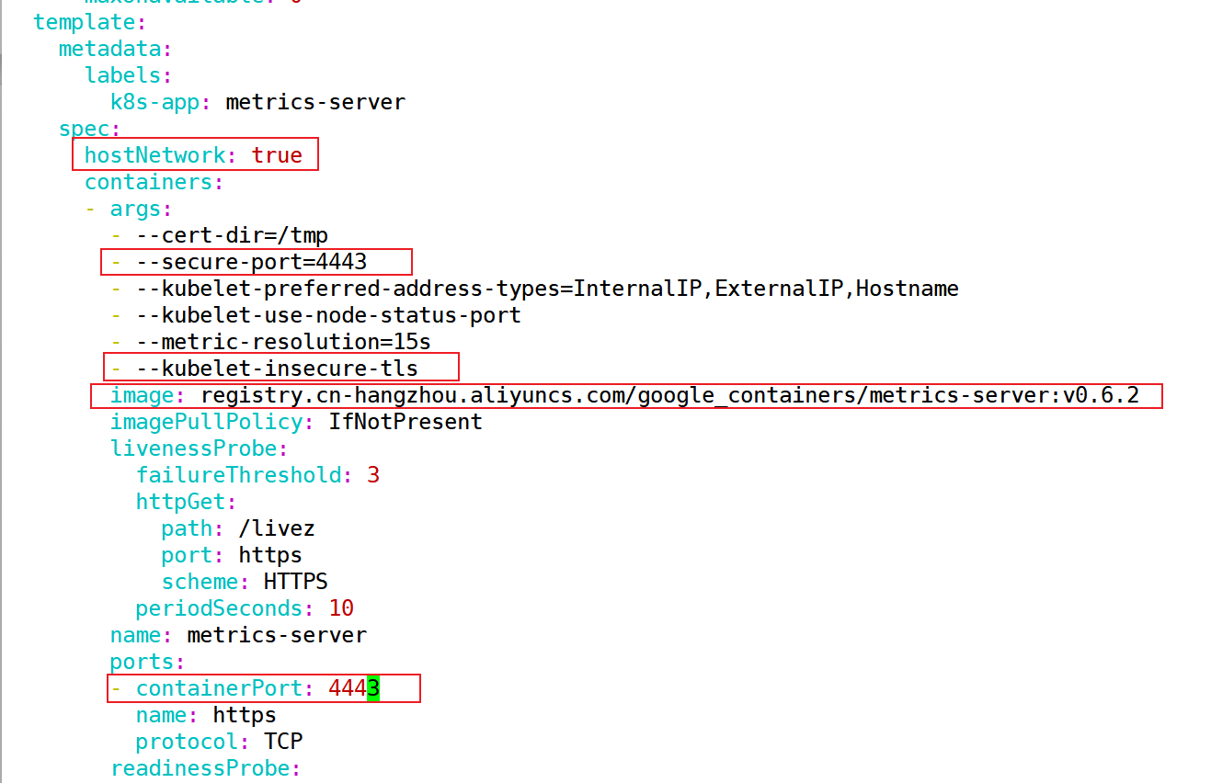Image resolution: width=1211 pixels, height=783 pixels.
Task: Click the '--kubelet-insecure-tls' argument
Action: coord(277,369)
